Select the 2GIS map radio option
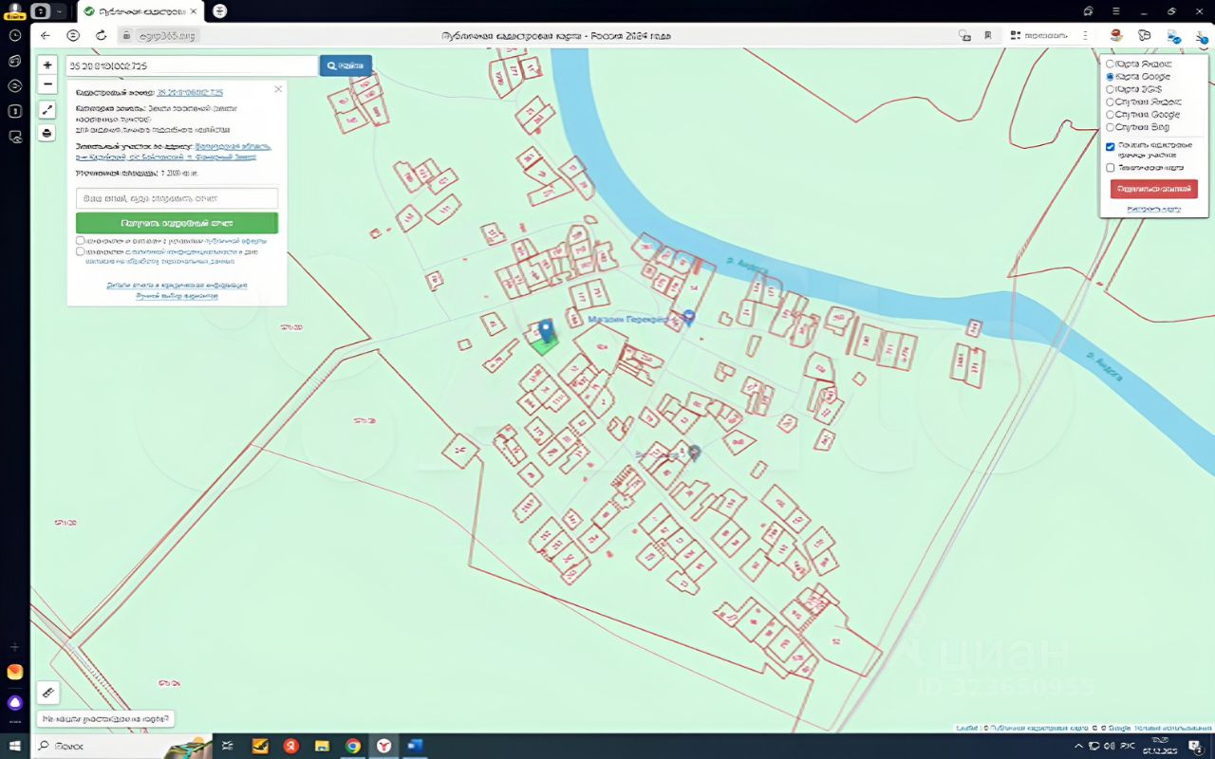1215x759 pixels. (x=1111, y=89)
